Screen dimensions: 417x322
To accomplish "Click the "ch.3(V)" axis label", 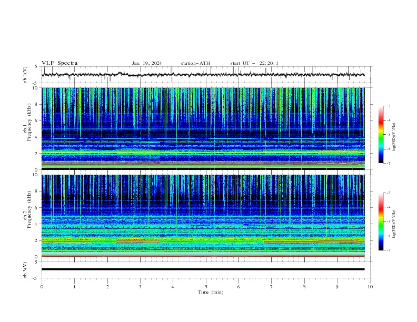I will tap(25, 270).
